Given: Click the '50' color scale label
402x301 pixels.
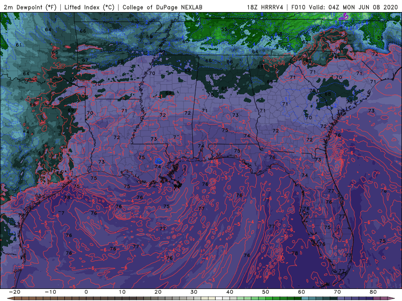Looking at the screenshot, I should 266,292.
